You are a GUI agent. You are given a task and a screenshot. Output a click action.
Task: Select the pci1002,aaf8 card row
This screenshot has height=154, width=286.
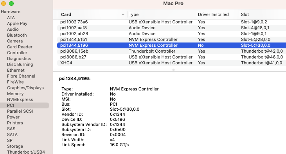coord(171,28)
